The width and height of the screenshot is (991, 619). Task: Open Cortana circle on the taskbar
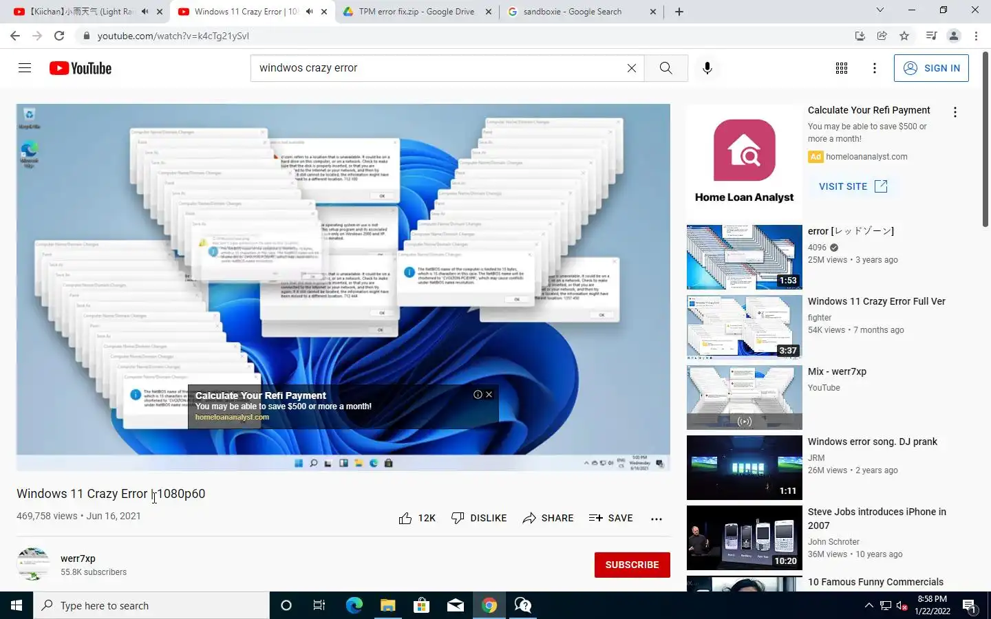(x=286, y=605)
